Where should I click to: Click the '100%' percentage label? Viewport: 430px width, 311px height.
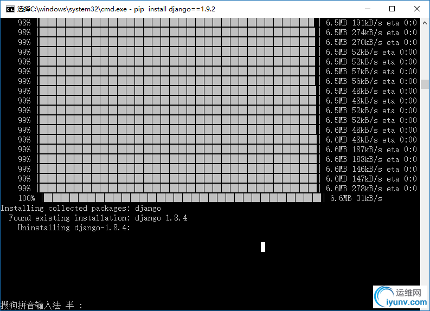[27, 198]
